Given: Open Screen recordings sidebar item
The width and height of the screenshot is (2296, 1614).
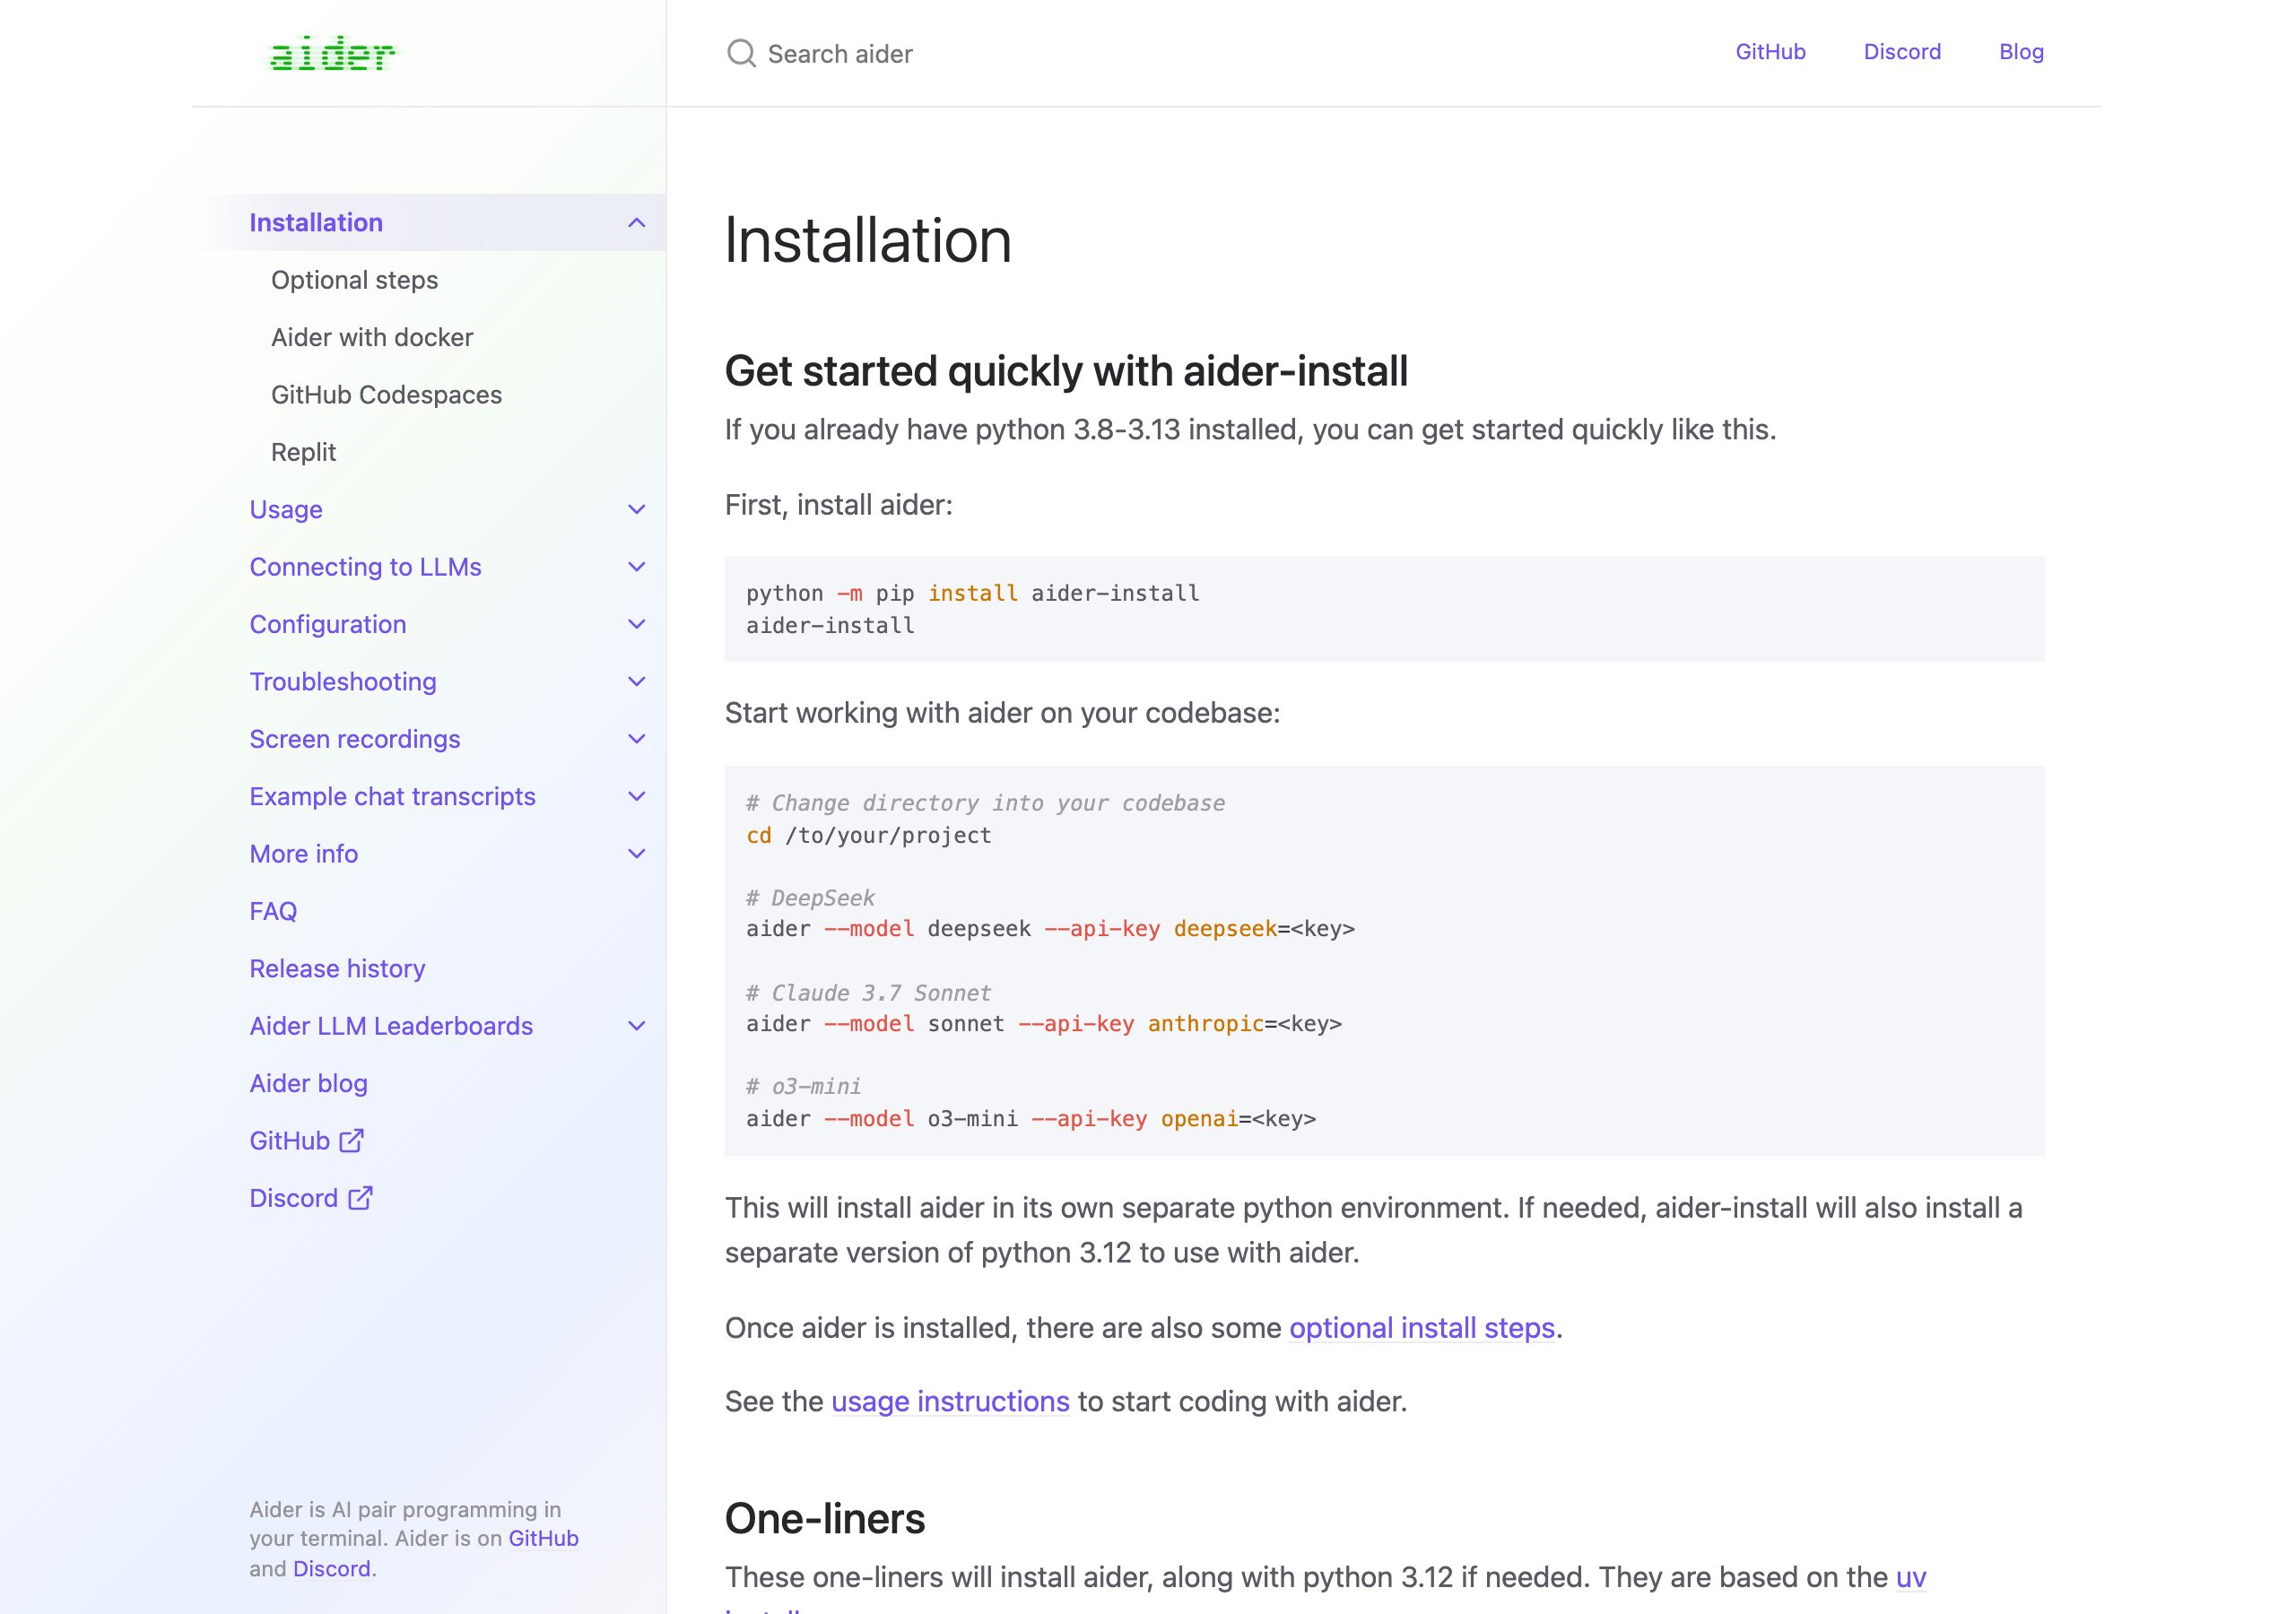Looking at the screenshot, I should (x=355, y=739).
